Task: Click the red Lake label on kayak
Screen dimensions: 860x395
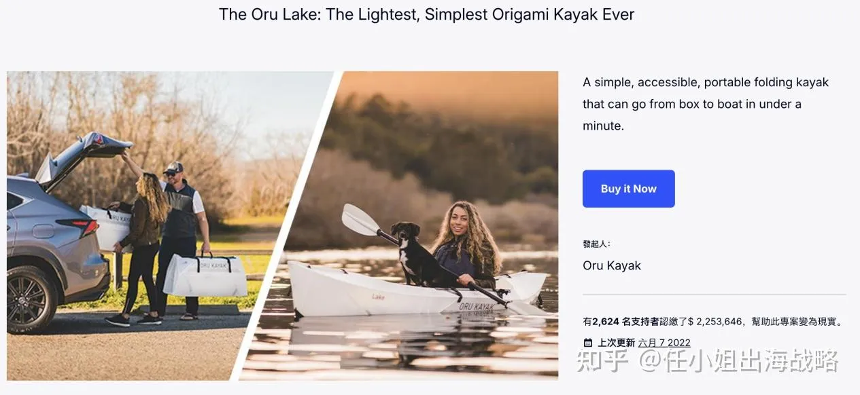Action: click(378, 297)
